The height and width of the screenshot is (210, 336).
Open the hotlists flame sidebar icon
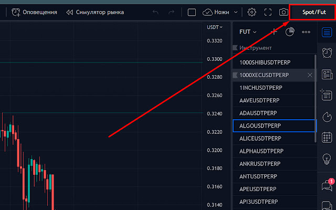click(x=327, y=117)
